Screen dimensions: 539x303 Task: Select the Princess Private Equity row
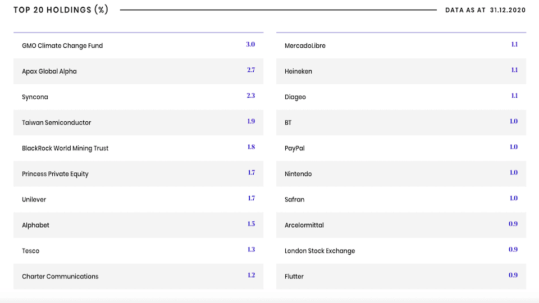55,174
